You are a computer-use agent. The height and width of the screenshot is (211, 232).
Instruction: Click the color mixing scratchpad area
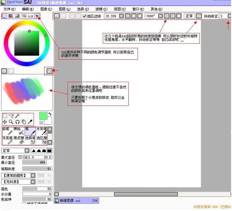tap(27, 93)
